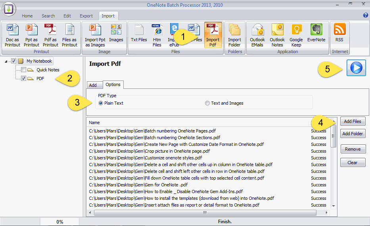
Task: Check the Quick Notes checkbox
Action: coord(23,70)
